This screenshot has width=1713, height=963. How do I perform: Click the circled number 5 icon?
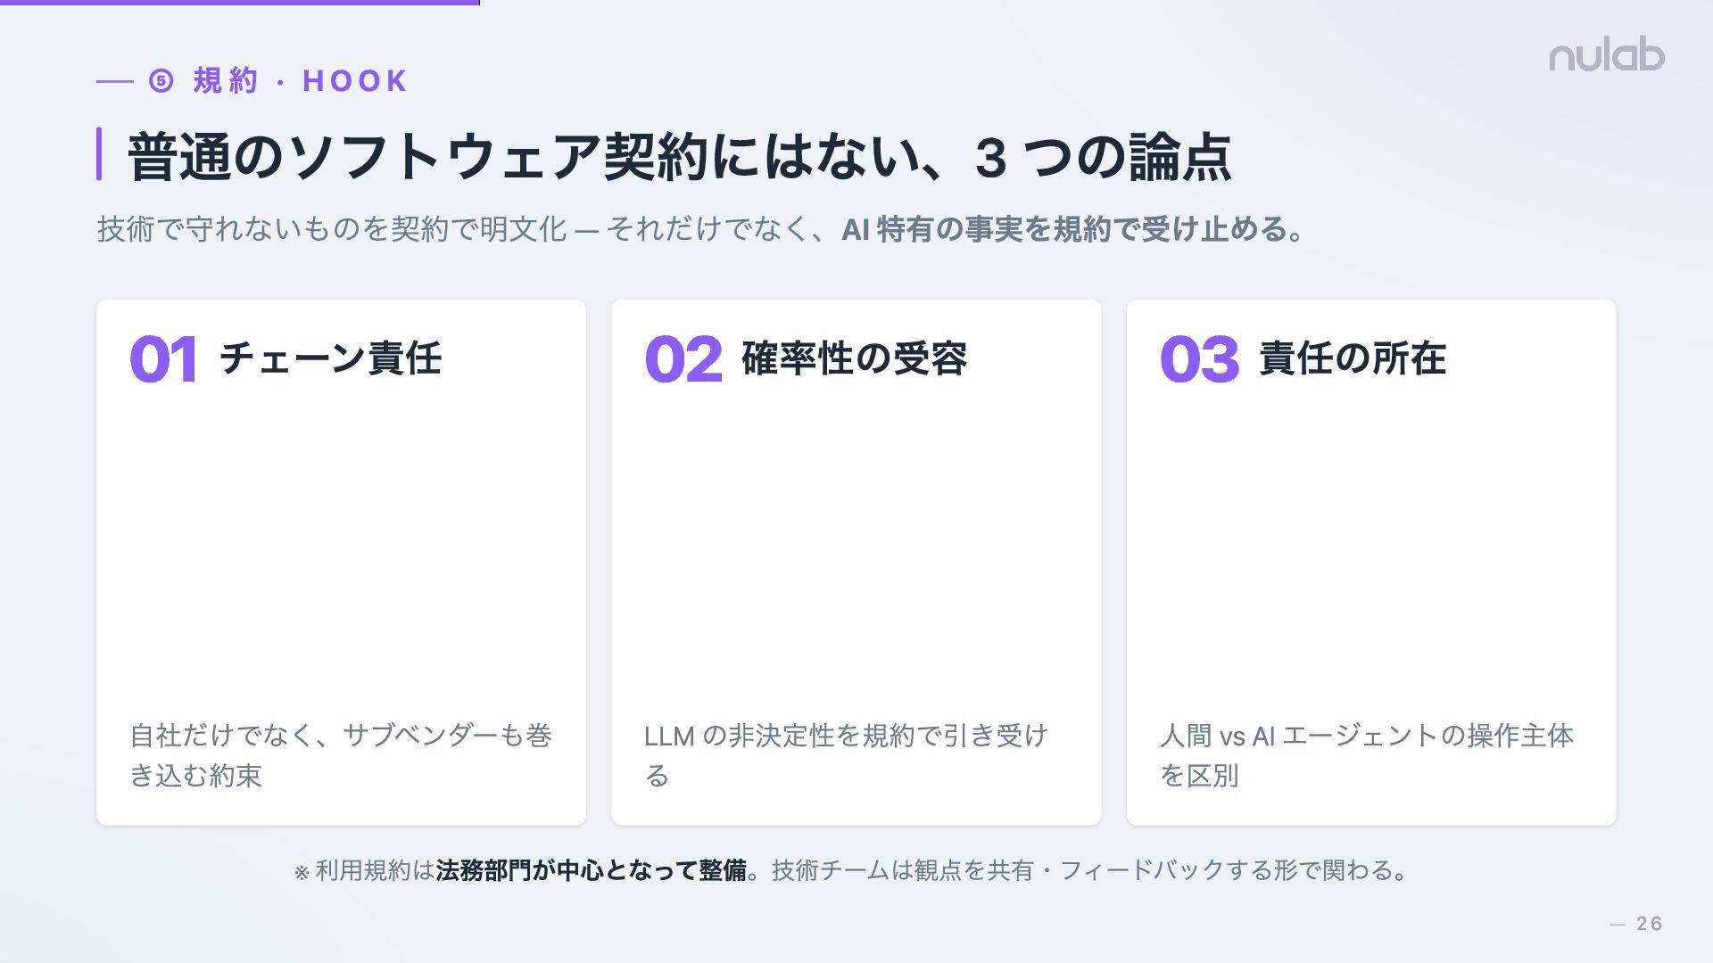[161, 81]
